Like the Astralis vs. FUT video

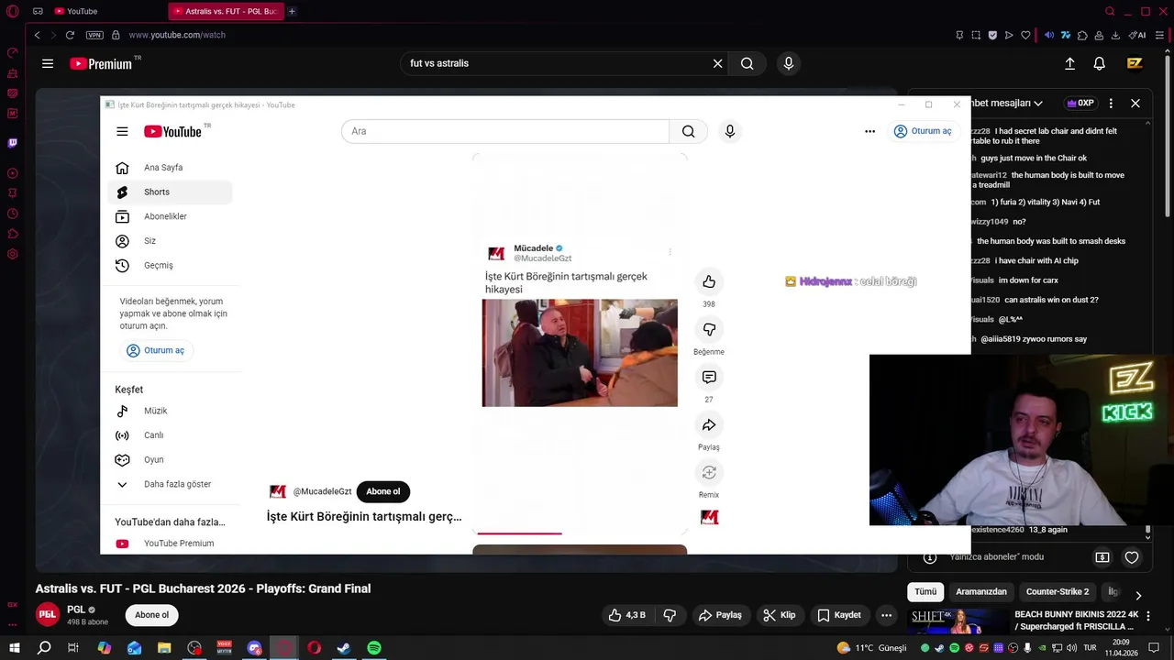(627, 615)
